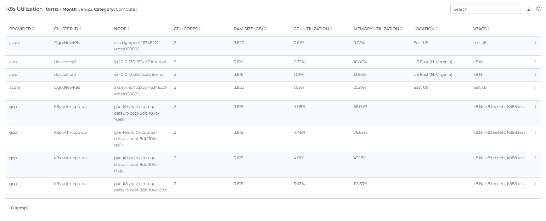Screen dimensions: 546x221
Task: Sort table by Cluster ID column
Action: click(x=67, y=29)
